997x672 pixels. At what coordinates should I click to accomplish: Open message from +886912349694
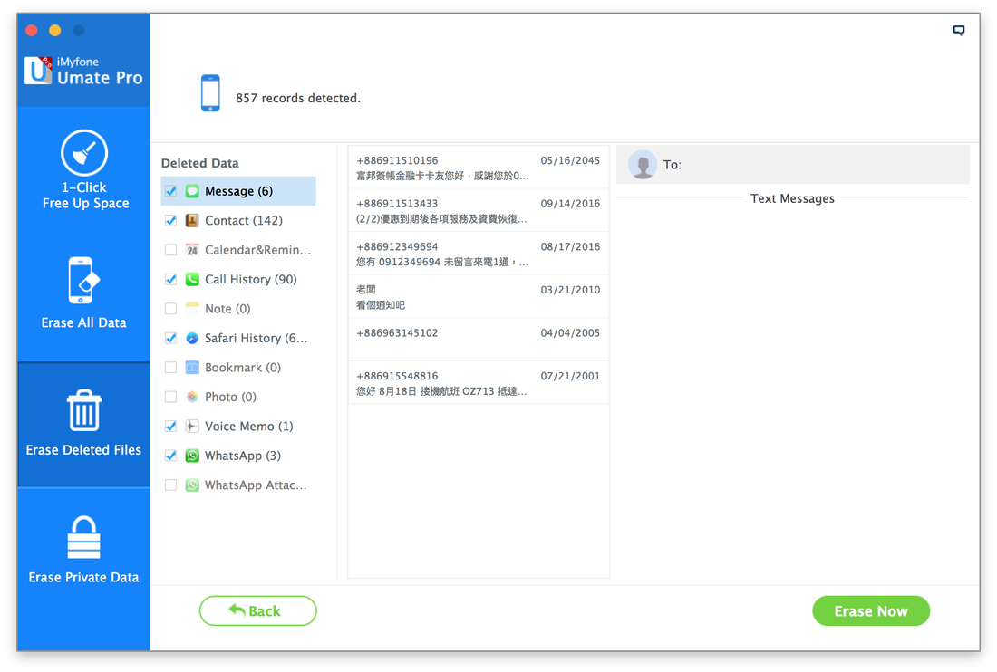click(479, 254)
